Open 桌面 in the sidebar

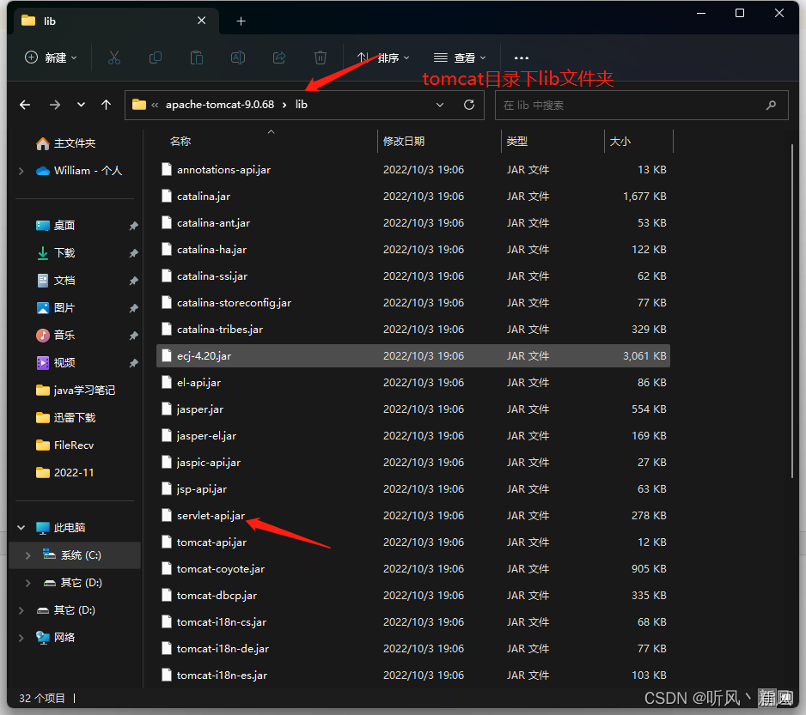point(56,226)
